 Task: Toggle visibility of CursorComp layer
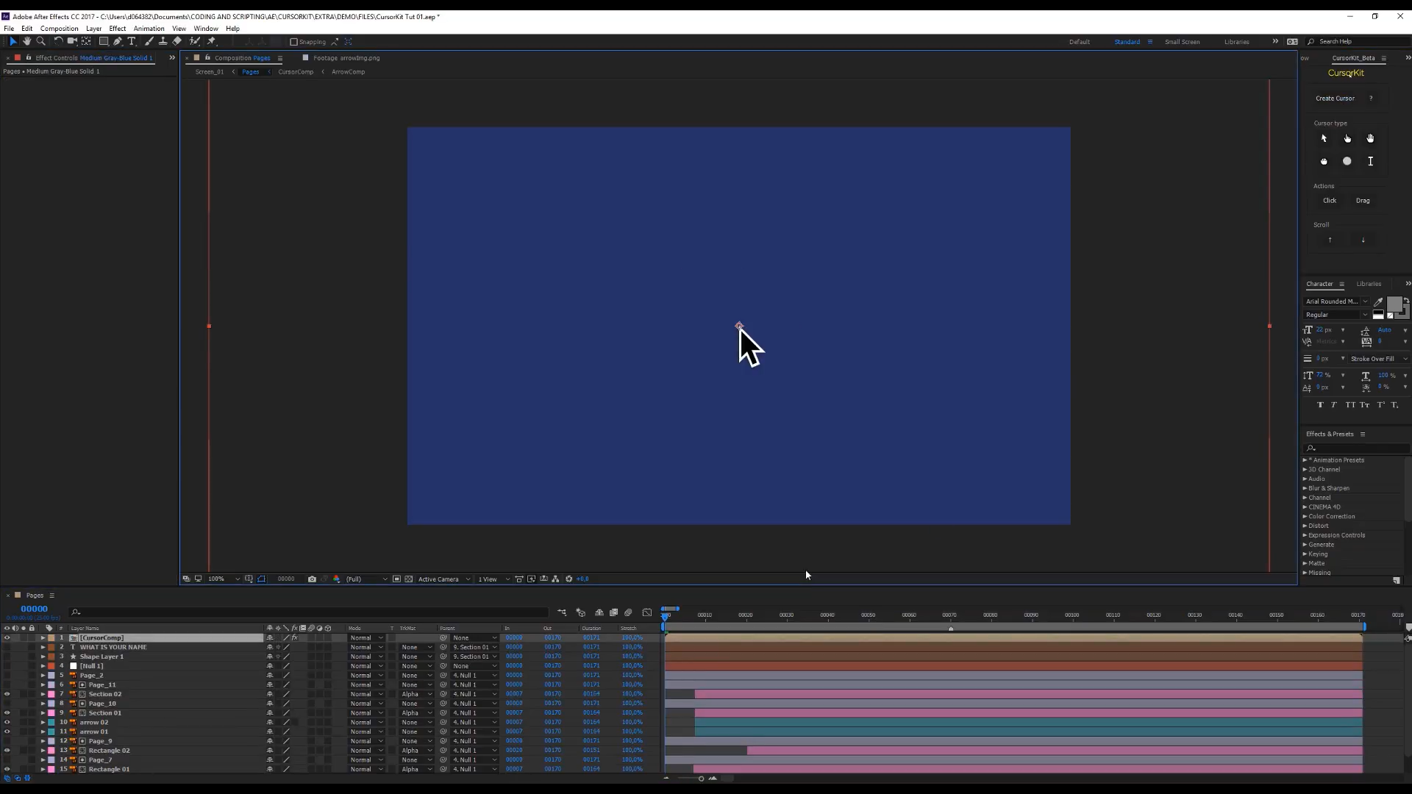coord(7,638)
